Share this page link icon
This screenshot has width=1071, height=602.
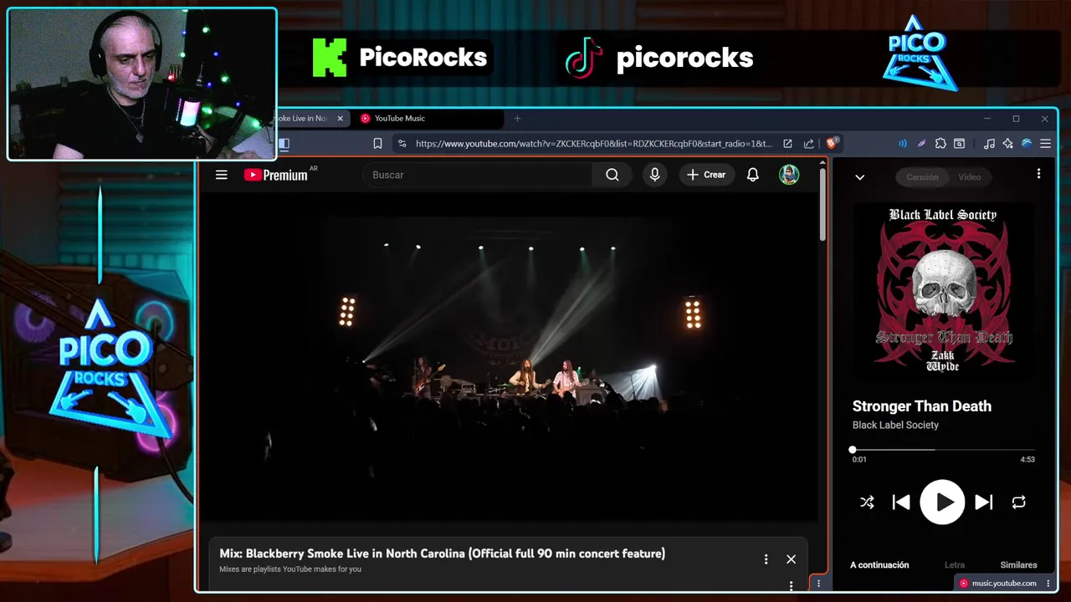(x=808, y=144)
